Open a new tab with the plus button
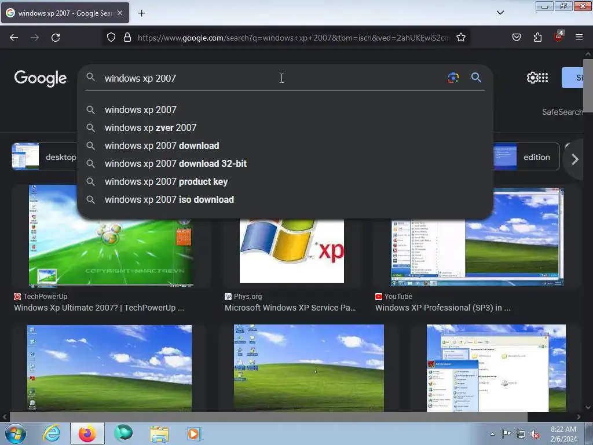Screen dimensions: 593x445 click(x=141, y=13)
